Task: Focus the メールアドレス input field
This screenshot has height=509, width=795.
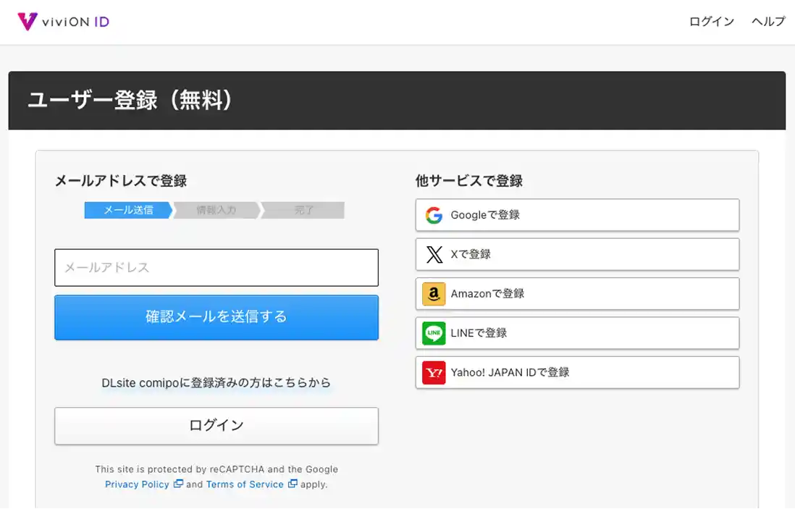Action: click(216, 268)
